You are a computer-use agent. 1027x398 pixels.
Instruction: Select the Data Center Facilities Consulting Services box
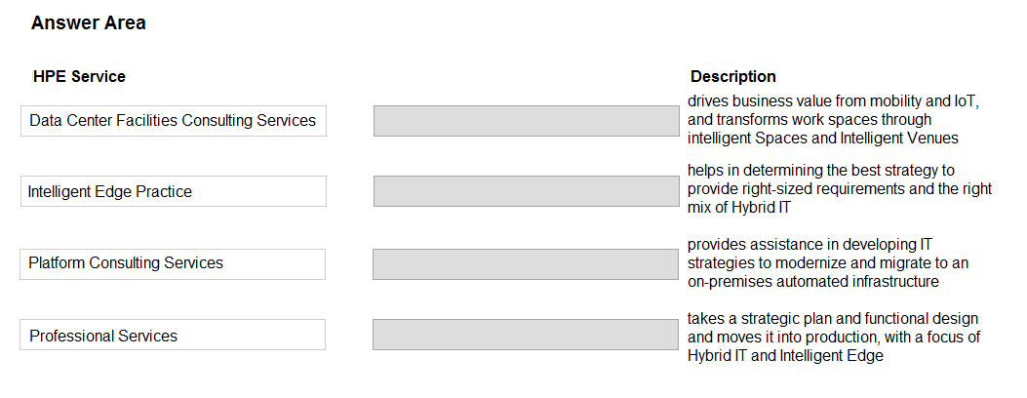[x=174, y=121]
